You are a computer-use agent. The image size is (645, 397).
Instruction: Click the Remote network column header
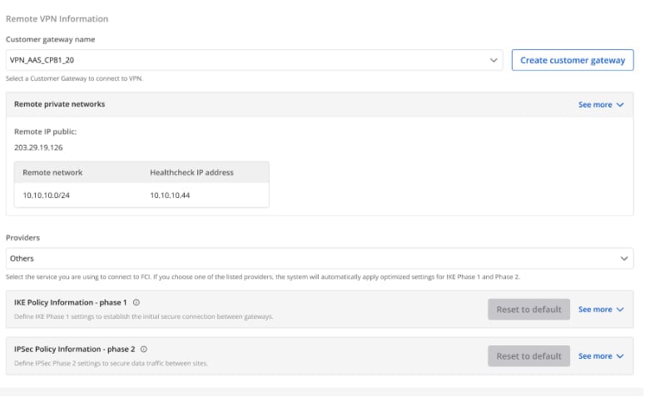pos(52,172)
